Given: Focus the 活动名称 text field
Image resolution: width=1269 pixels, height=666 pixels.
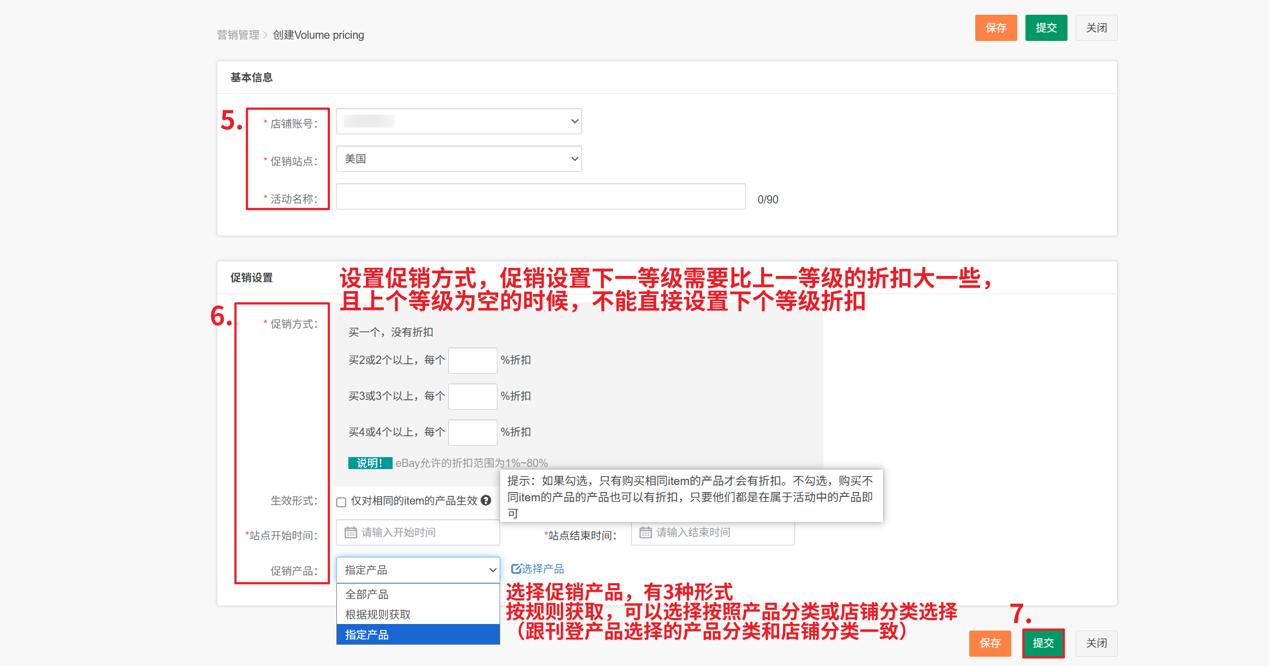Looking at the screenshot, I should coord(541,196).
